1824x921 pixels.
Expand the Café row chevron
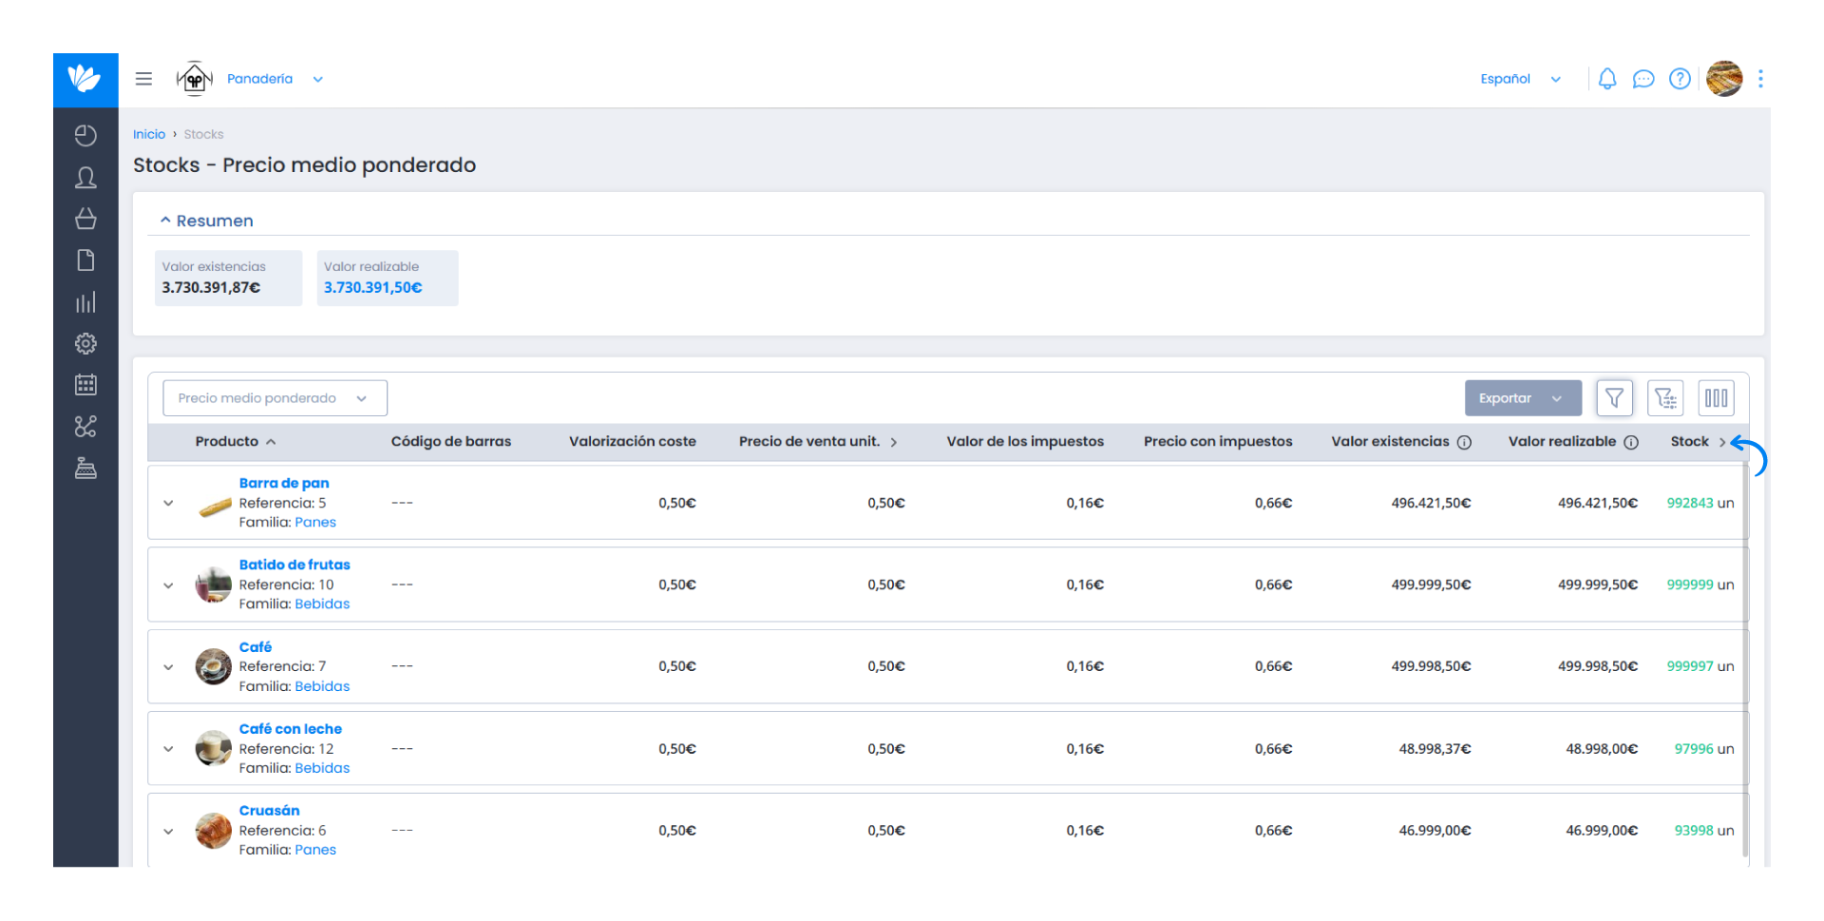coord(168,667)
